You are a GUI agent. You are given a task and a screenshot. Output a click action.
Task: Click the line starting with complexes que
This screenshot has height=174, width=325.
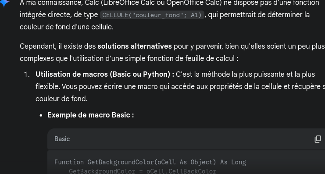pyautogui.click(x=129, y=59)
